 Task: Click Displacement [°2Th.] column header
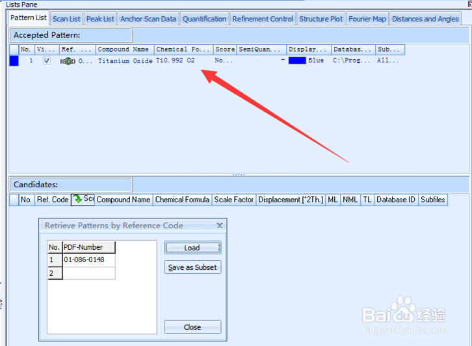point(291,200)
